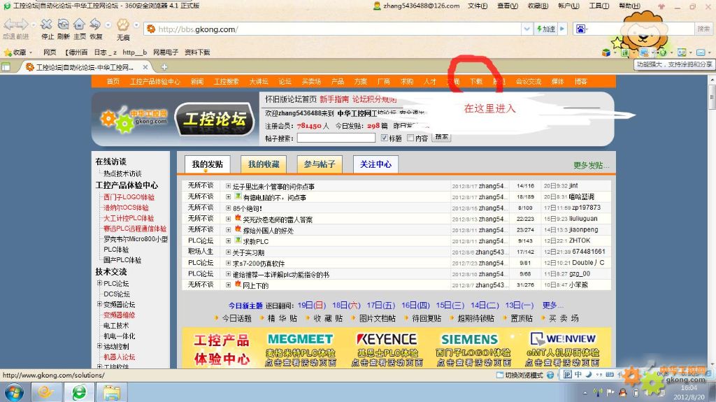
Task: Toggle the 内容 search checkbox
Action: pyautogui.click(x=410, y=138)
